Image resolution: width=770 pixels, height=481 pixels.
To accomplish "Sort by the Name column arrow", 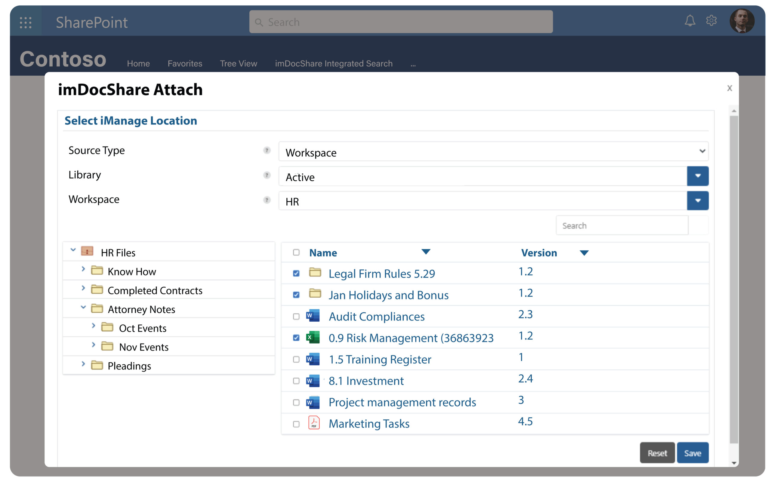I will (x=426, y=252).
